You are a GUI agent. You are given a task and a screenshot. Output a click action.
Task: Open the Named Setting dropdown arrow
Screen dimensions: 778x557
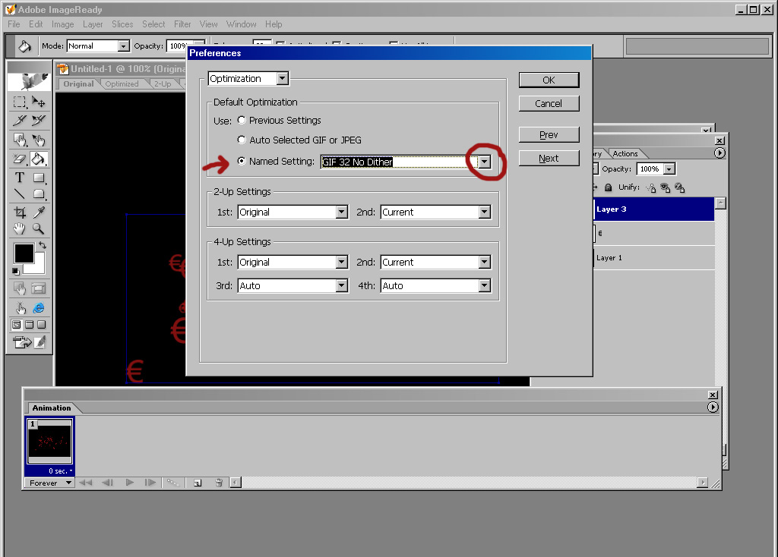coord(484,162)
